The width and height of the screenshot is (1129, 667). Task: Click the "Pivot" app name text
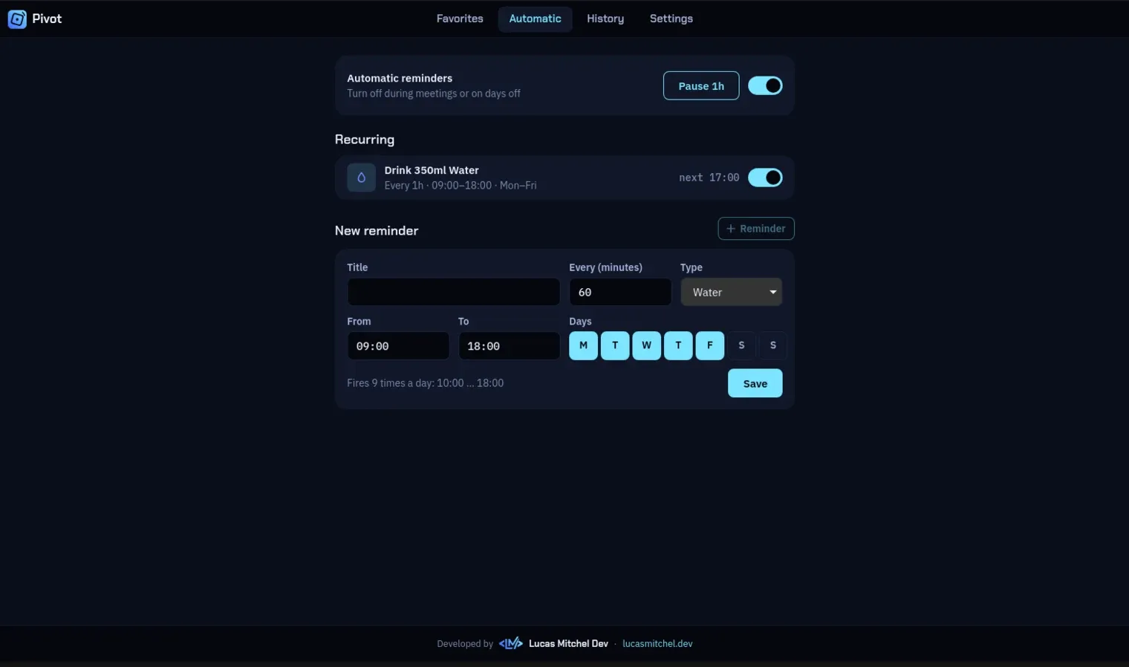(x=47, y=19)
